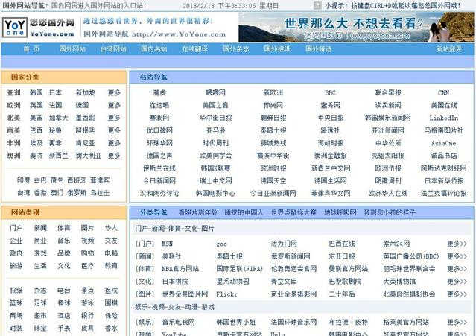Click the Flickr link
Screen dimensions: 476x336
(226, 294)
